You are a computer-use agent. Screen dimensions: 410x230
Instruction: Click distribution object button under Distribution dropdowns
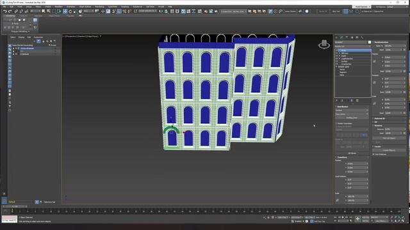352,118
